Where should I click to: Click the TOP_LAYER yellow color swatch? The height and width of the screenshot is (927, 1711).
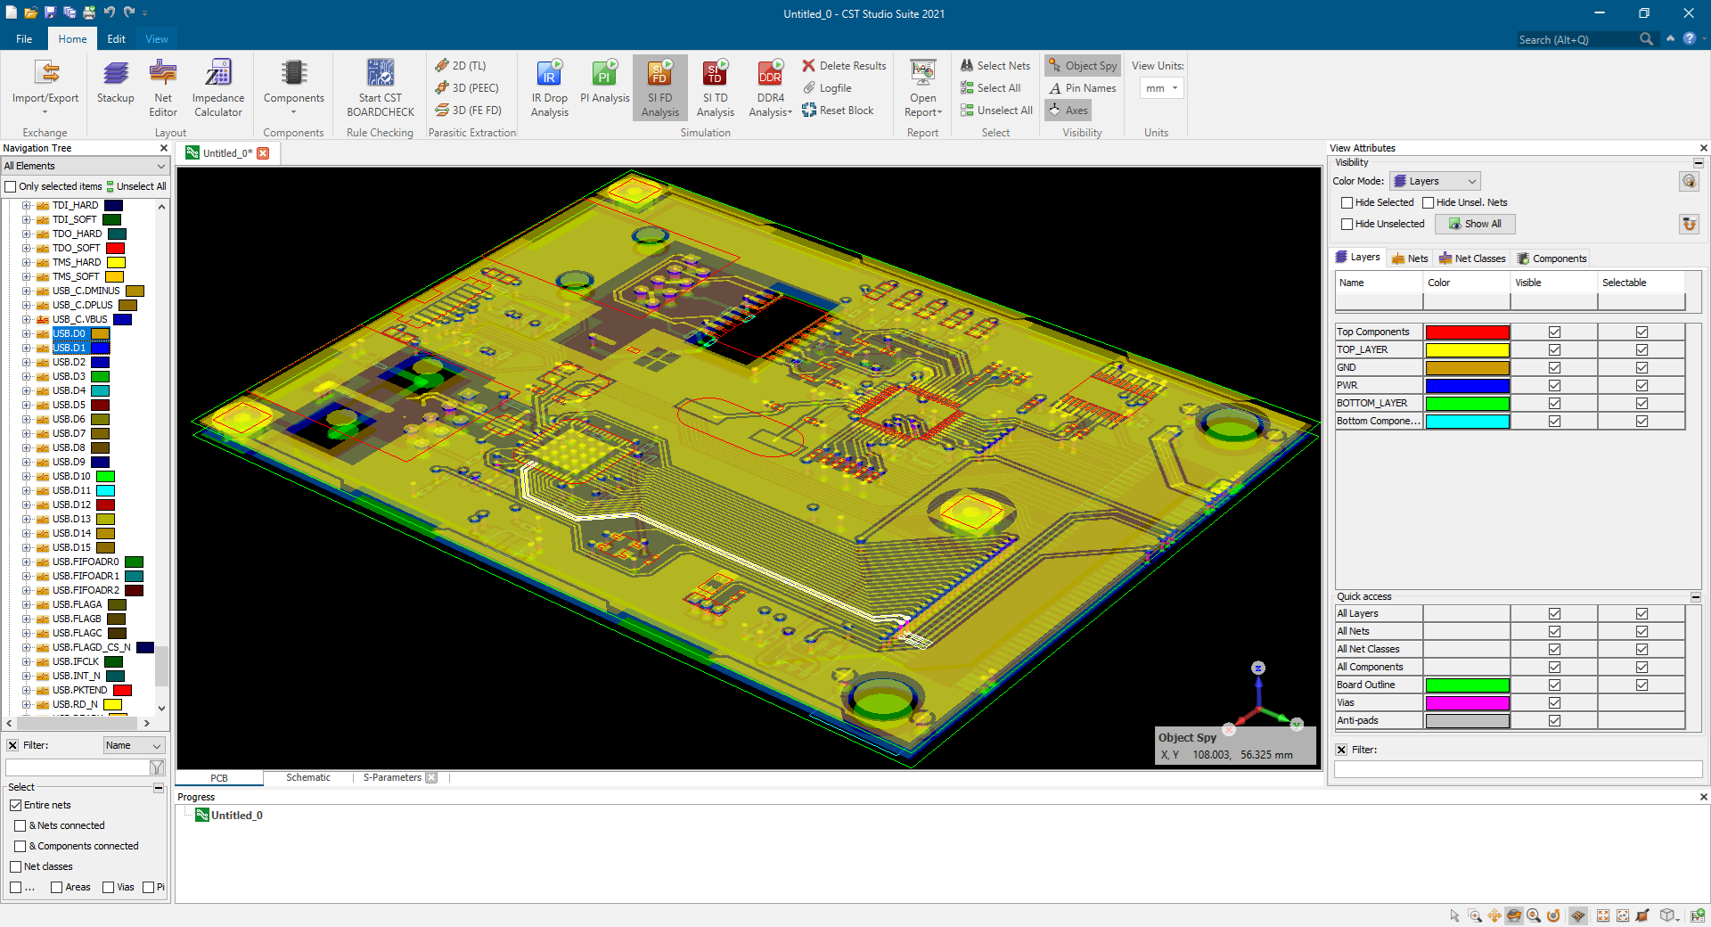pyautogui.click(x=1467, y=350)
